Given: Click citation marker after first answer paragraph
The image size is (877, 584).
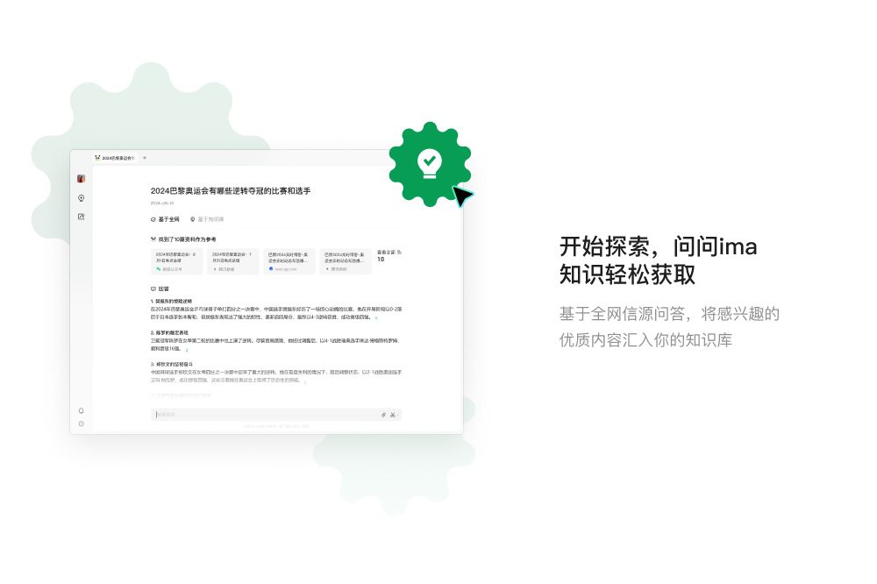Looking at the screenshot, I should pyautogui.click(x=376, y=317).
